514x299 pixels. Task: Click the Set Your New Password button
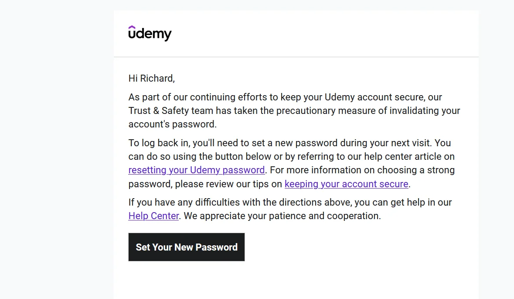(x=187, y=247)
